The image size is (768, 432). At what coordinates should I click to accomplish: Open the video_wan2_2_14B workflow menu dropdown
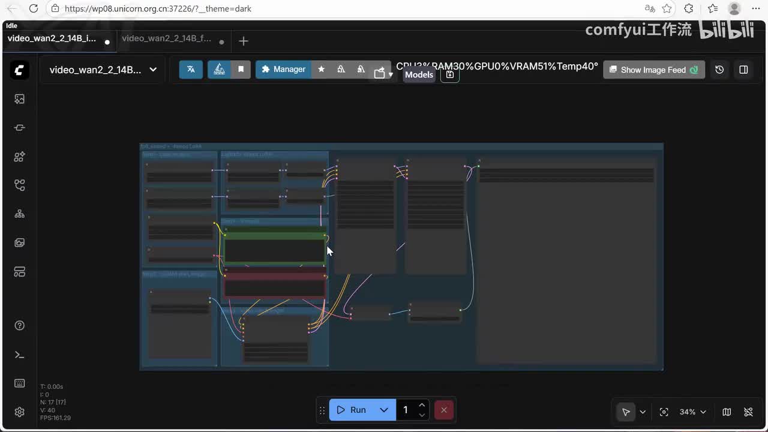(x=103, y=70)
